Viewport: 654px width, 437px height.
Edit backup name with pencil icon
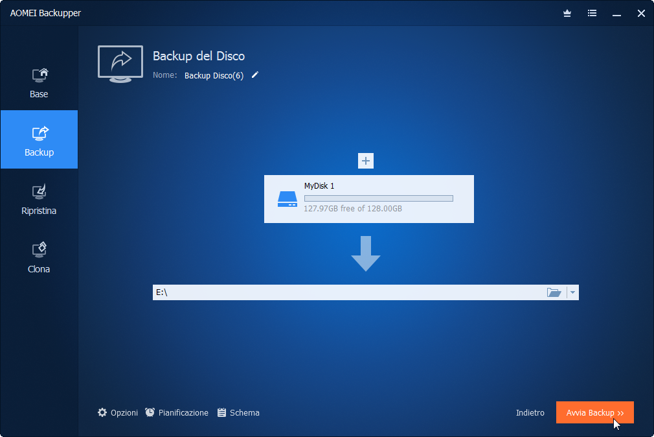pyautogui.click(x=255, y=75)
